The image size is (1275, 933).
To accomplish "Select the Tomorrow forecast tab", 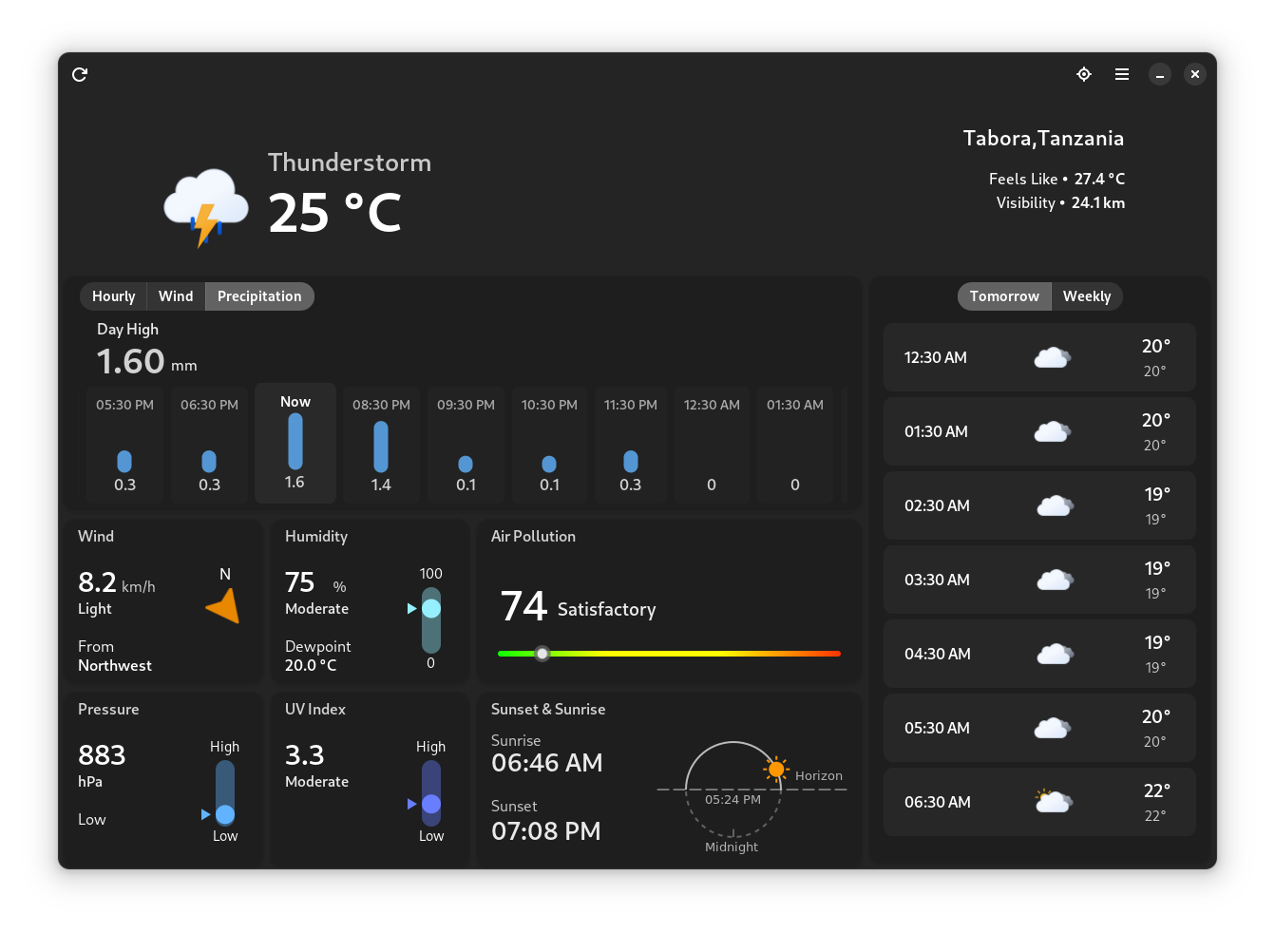I will pos(1004,296).
